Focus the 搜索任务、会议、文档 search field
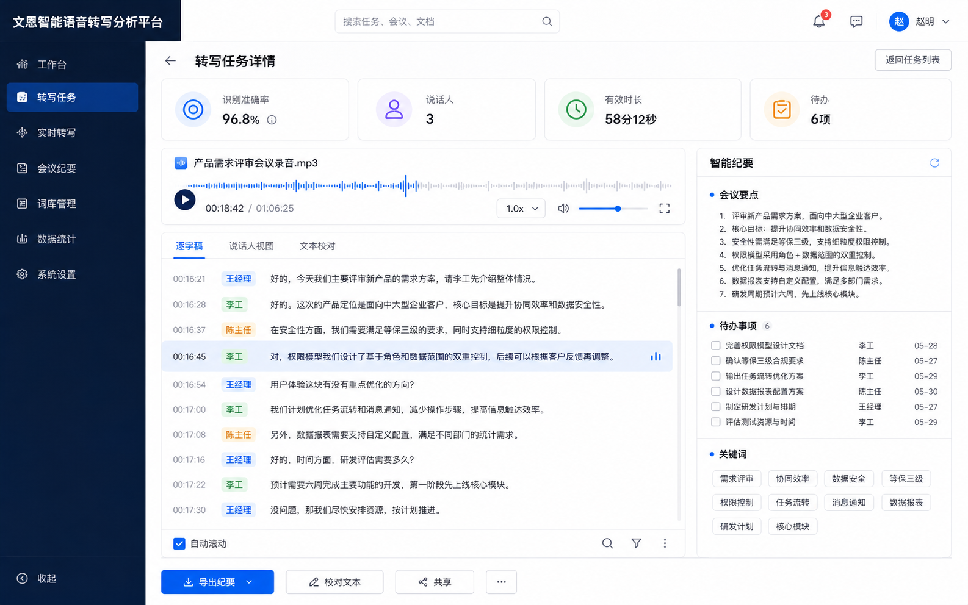The height and width of the screenshot is (605, 968). [x=447, y=21]
